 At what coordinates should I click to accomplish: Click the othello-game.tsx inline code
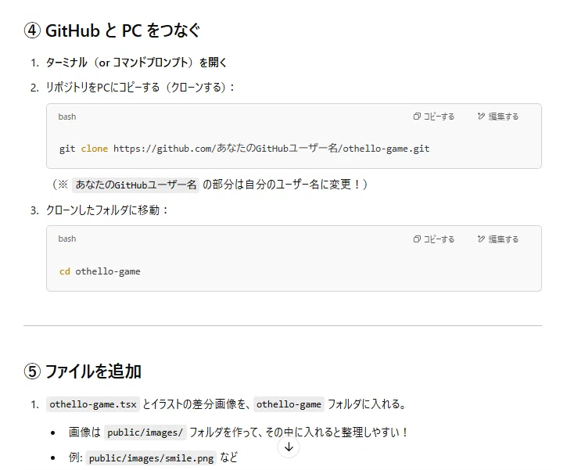pyautogui.click(x=93, y=404)
